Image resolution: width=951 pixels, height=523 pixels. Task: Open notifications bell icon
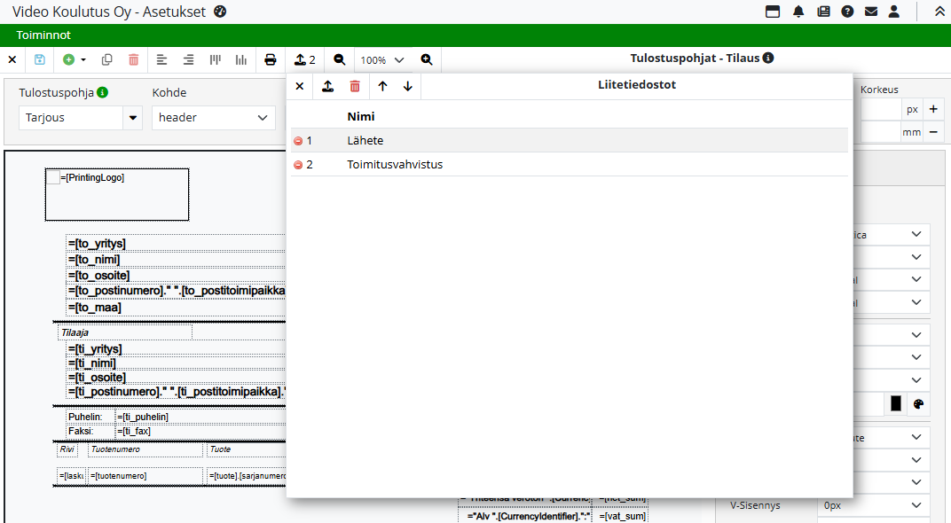tap(798, 12)
